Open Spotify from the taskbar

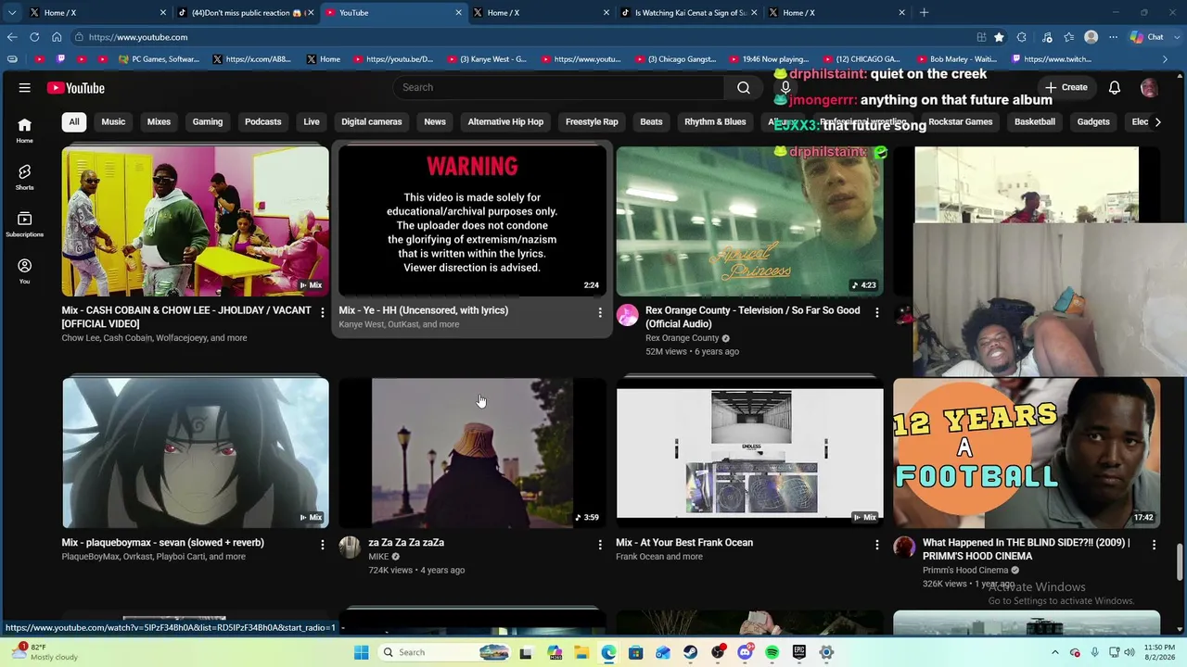point(772,652)
